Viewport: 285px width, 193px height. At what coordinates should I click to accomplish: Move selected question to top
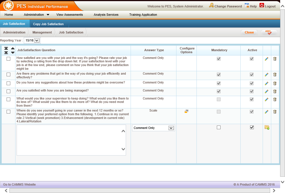point(6,48)
